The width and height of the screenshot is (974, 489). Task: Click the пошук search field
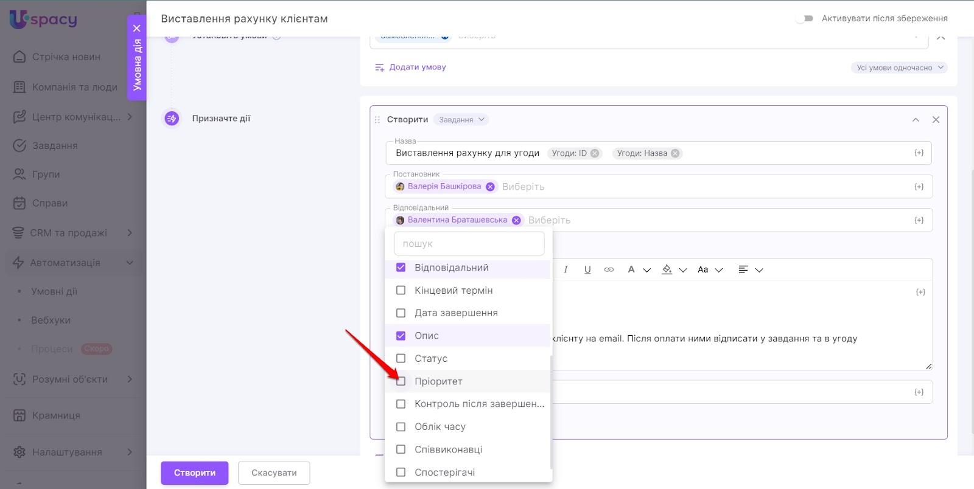point(469,243)
